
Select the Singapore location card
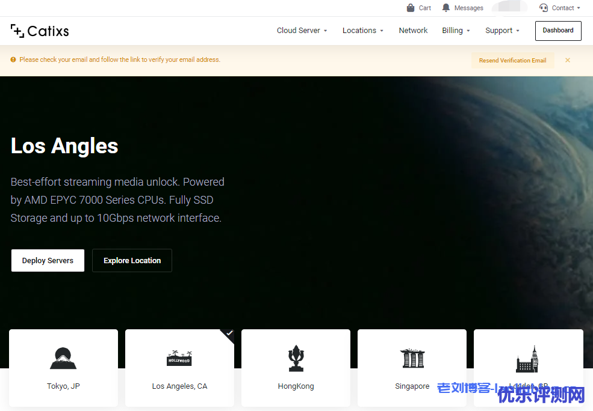pos(412,368)
